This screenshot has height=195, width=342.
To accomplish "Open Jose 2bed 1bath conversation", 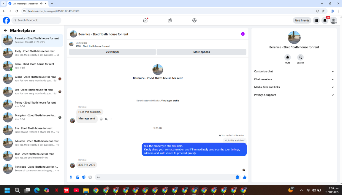I will (32, 156).
